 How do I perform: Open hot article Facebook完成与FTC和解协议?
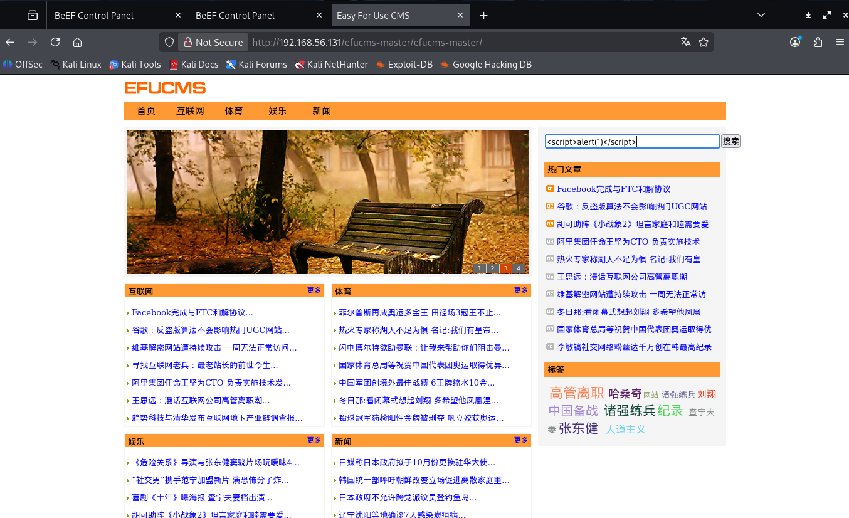click(x=613, y=189)
